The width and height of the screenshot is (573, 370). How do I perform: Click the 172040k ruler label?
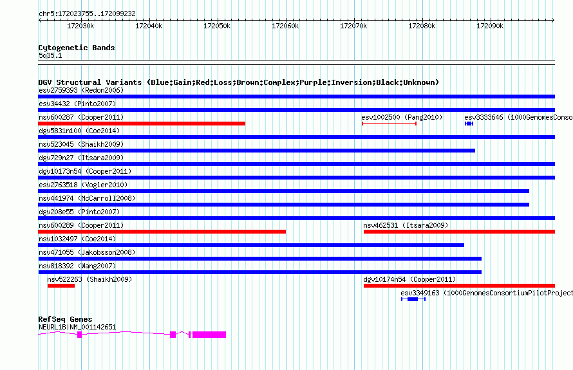coord(149,26)
